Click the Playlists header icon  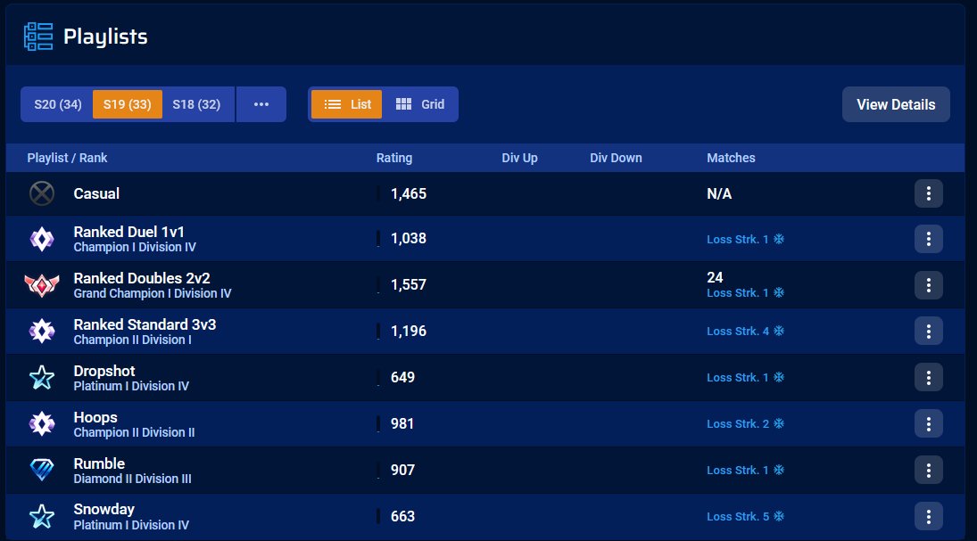(x=38, y=37)
